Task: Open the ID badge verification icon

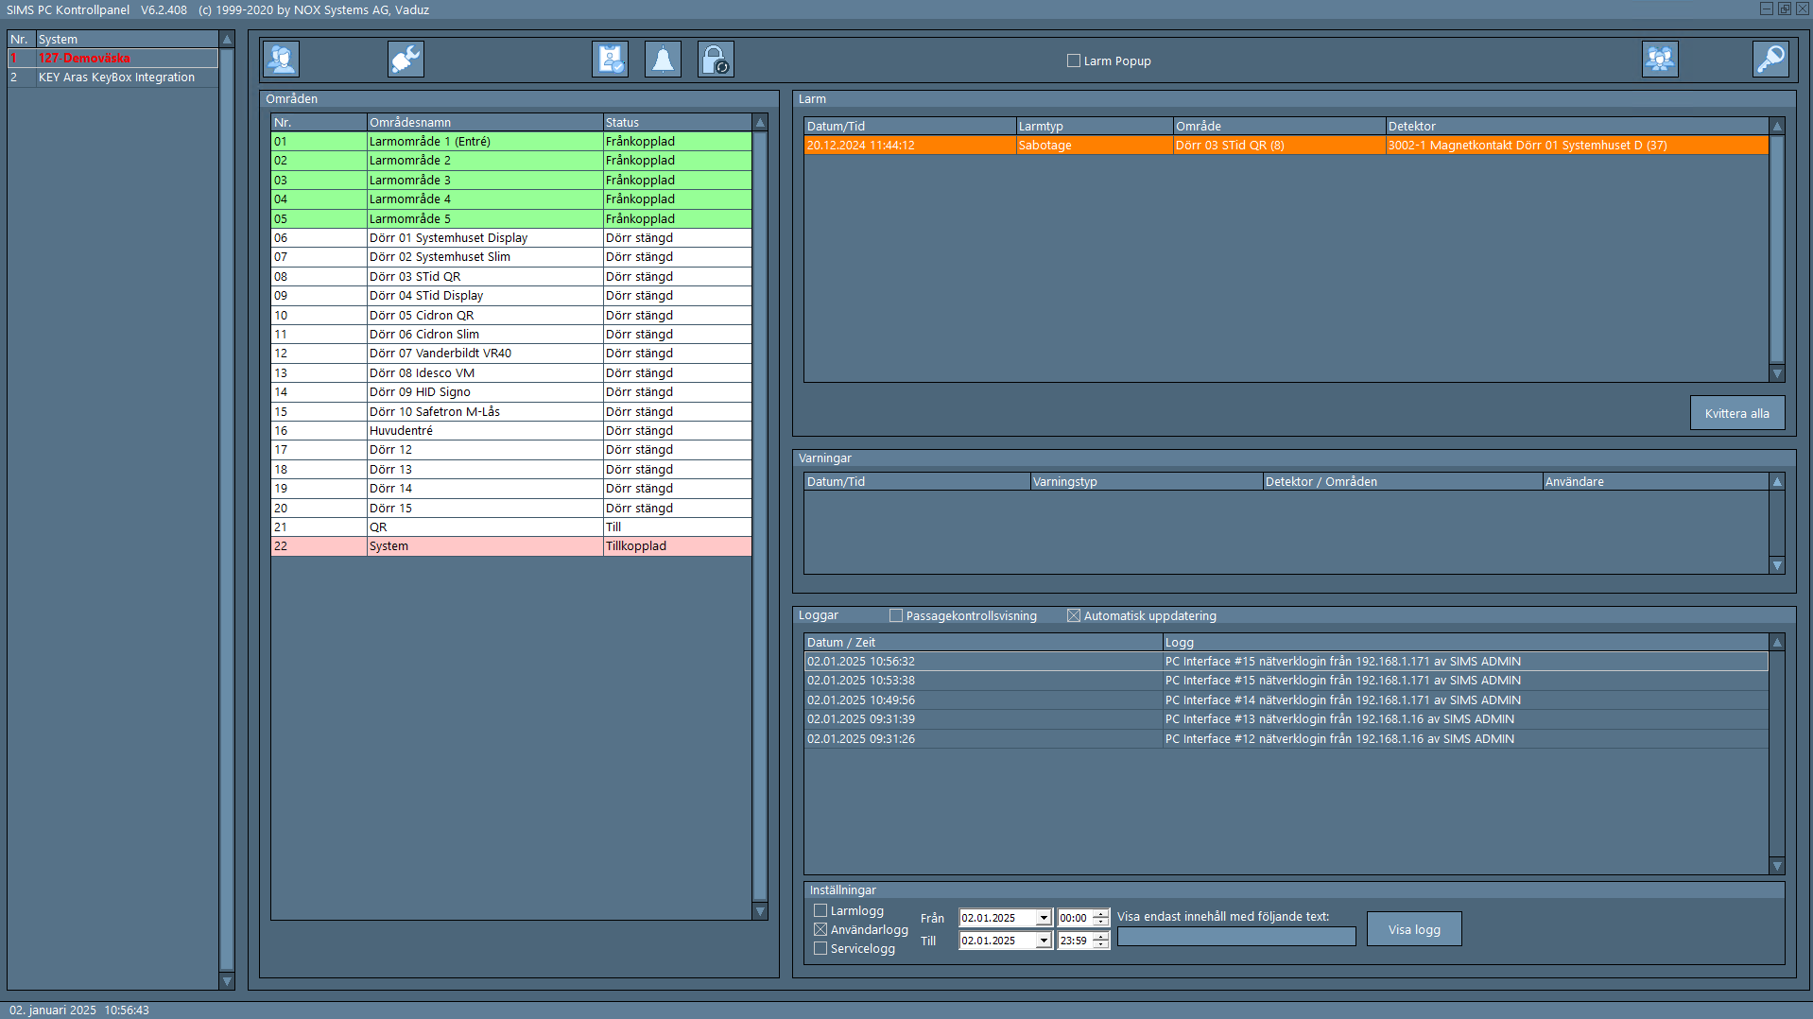Action: coord(610,60)
